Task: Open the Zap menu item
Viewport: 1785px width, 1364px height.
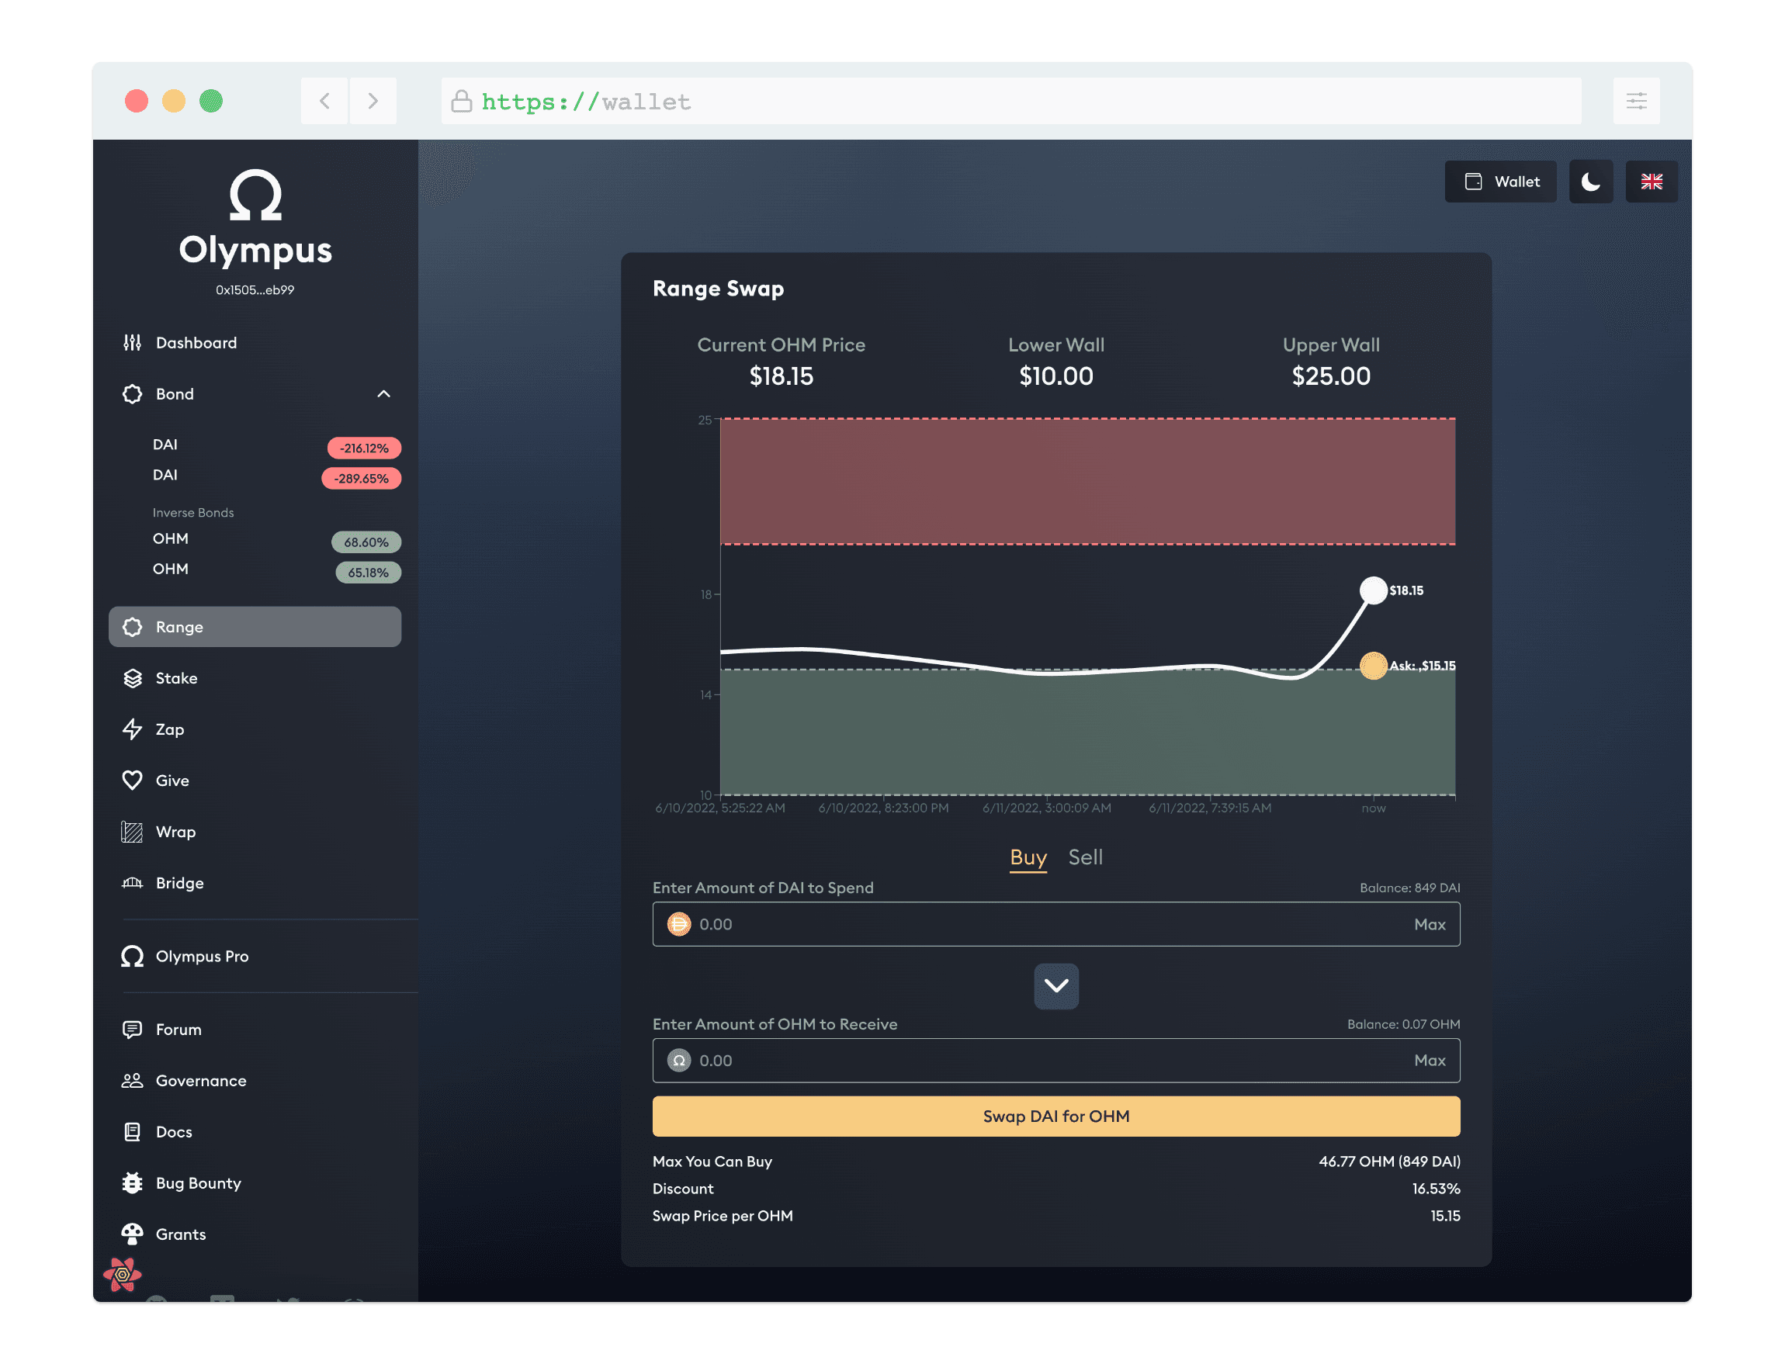Action: (x=255, y=729)
